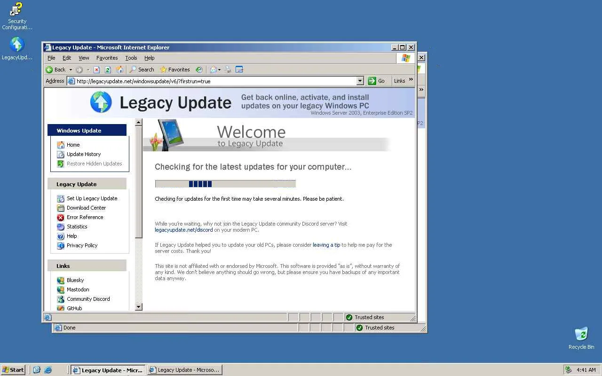The image size is (602, 376).
Task: Open the legacyupdate.net/discord link
Action: (x=184, y=230)
